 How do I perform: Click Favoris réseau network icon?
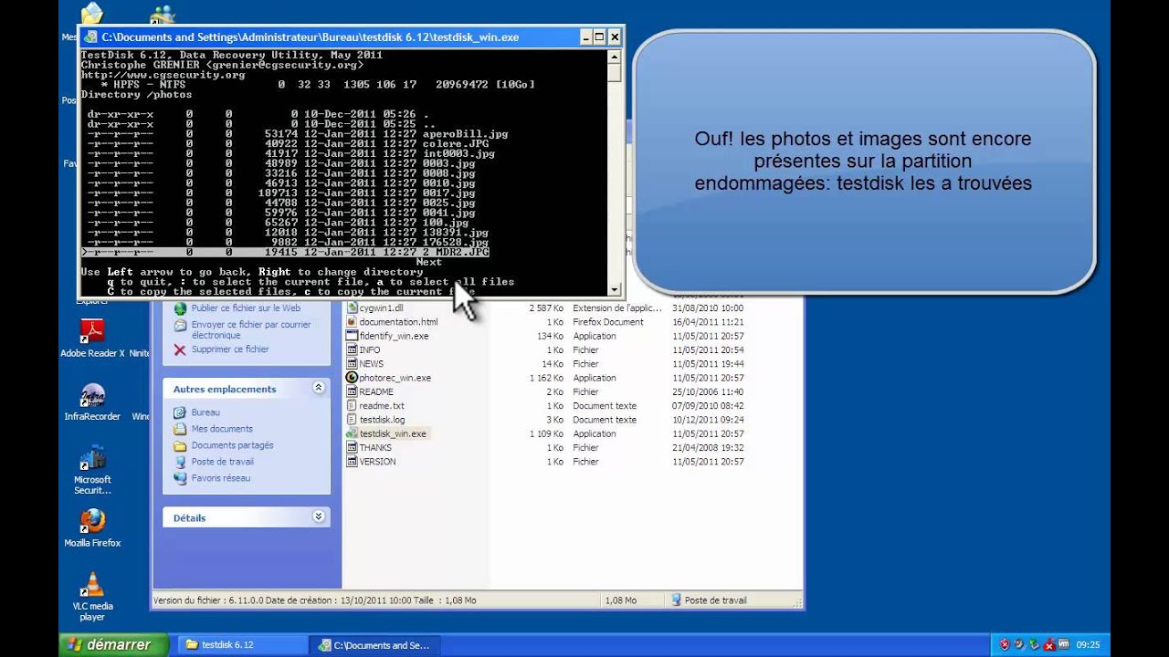point(180,478)
